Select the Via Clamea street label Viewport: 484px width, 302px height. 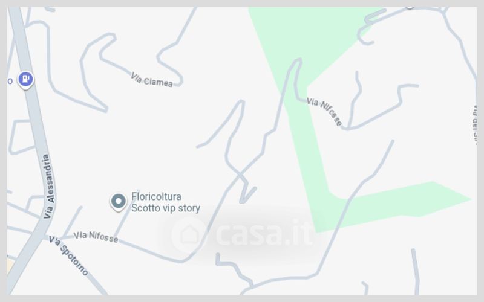(152, 80)
